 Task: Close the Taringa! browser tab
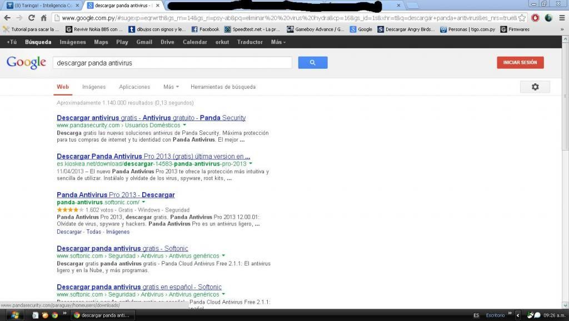pos(77,6)
